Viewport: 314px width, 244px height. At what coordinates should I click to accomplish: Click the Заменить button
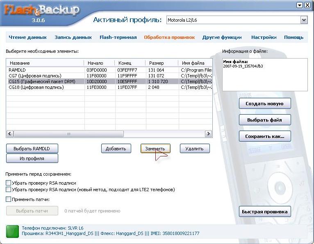pyautogui.click(x=155, y=149)
